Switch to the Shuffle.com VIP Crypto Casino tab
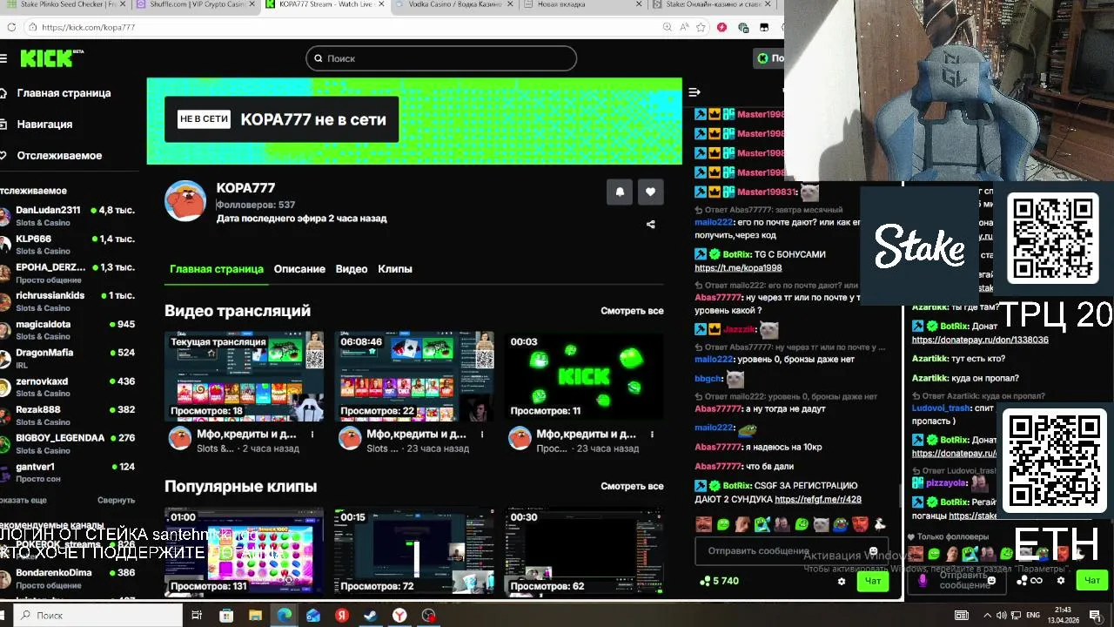 click(193, 4)
